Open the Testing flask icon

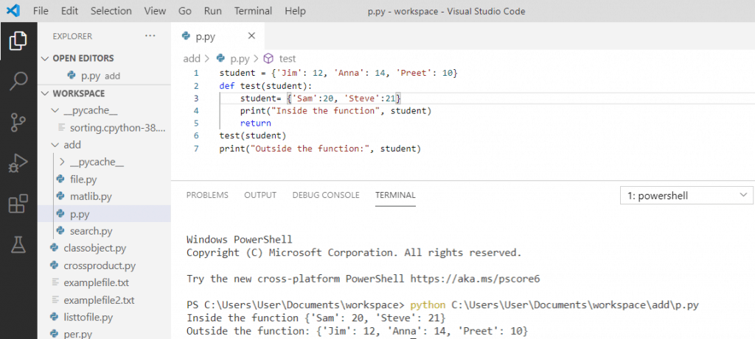(18, 245)
